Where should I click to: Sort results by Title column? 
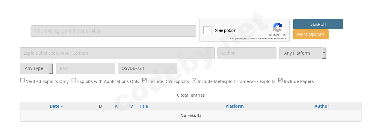143,106
